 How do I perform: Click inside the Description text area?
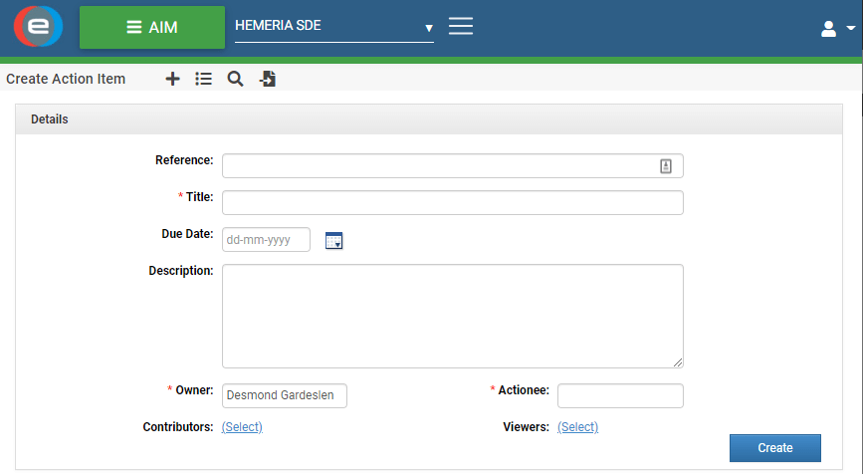tap(452, 316)
